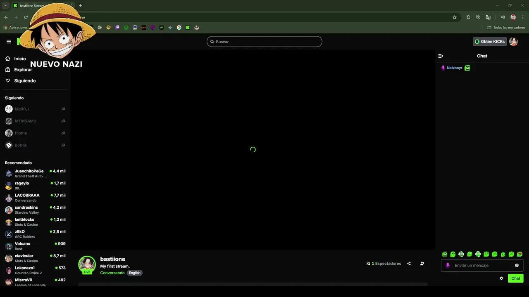Open the tab search dropdown arrow
The image size is (529, 297).
point(5,5)
